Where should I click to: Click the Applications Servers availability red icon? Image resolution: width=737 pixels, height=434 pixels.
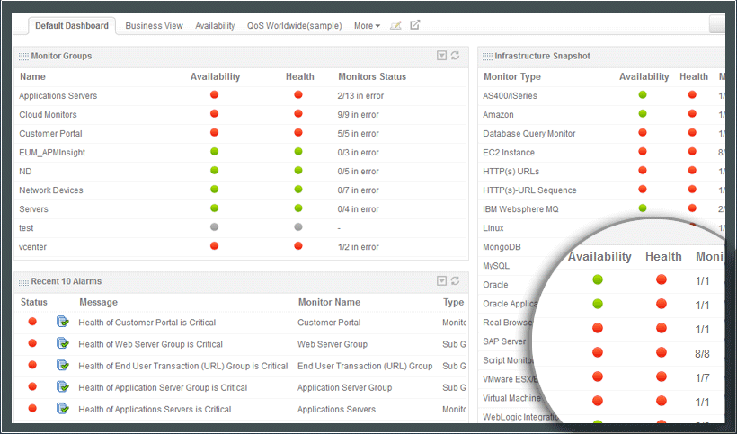[x=214, y=95]
